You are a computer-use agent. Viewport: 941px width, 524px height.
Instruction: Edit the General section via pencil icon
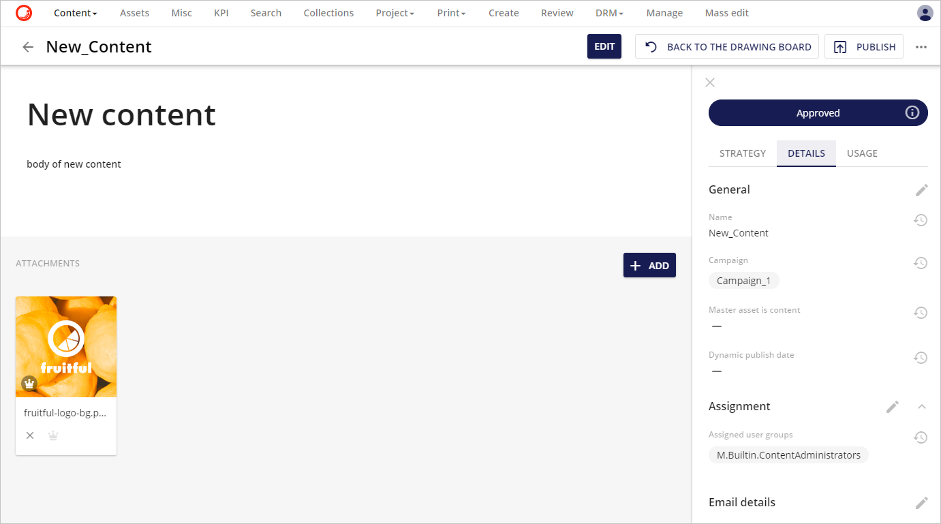921,189
